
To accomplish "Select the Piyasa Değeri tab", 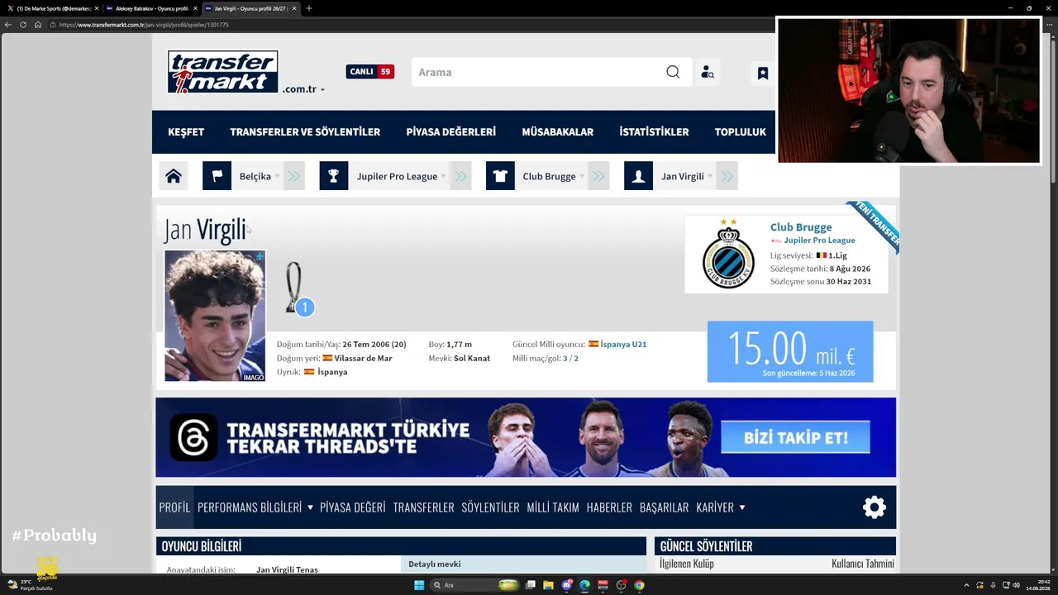I will pos(353,507).
